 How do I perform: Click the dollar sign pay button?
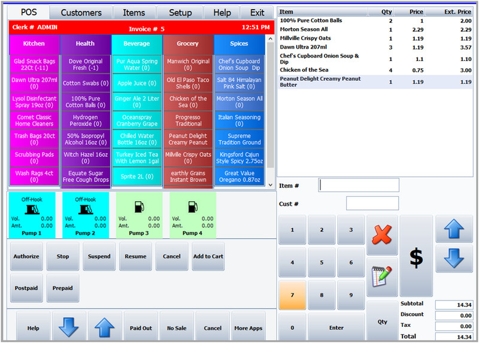click(416, 256)
